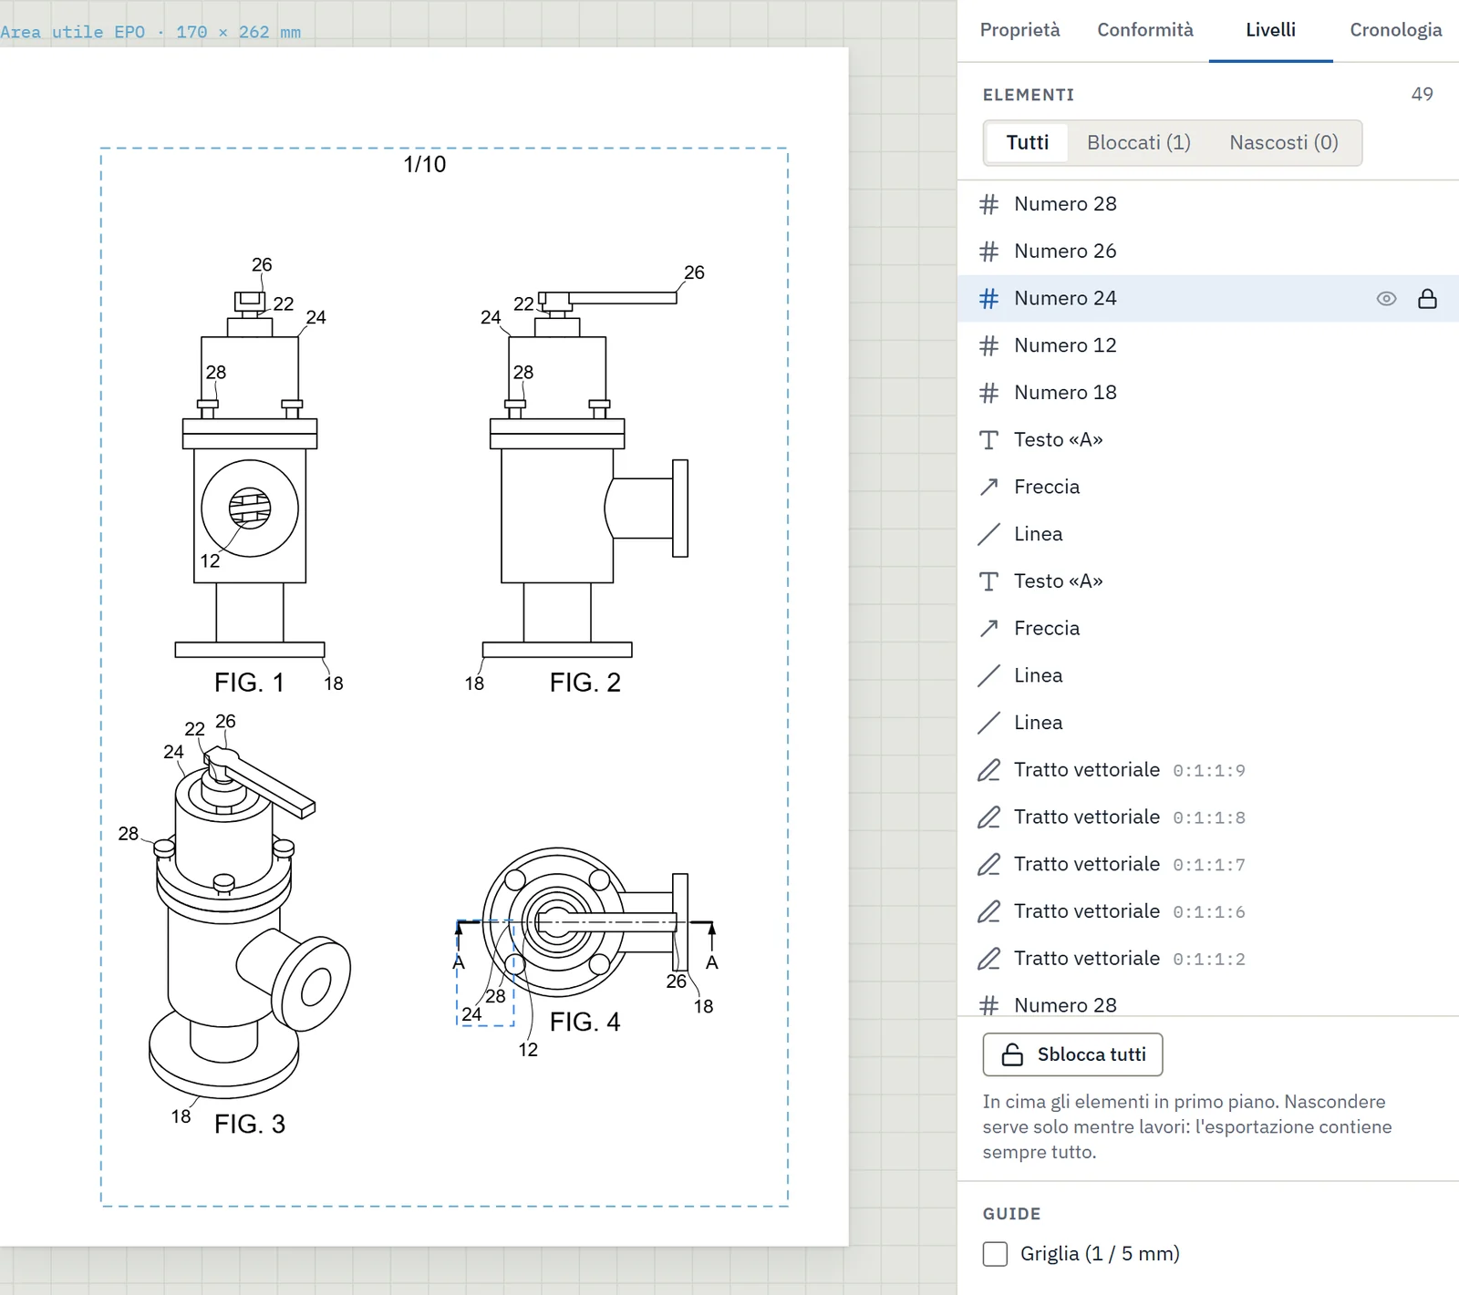This screenshot has width=1459, height=1295.
Task: Select the Numero 26 layer
Action: pos(1207,251)
